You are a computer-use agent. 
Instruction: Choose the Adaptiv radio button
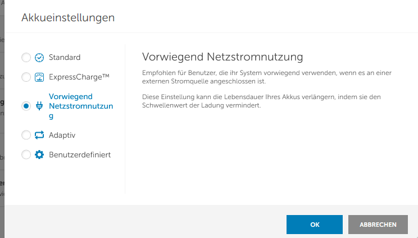tap(26, 135)
